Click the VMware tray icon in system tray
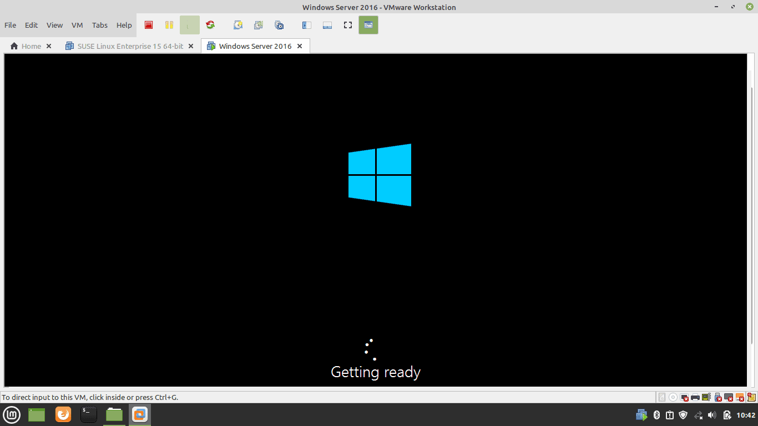 coord(642,415)
